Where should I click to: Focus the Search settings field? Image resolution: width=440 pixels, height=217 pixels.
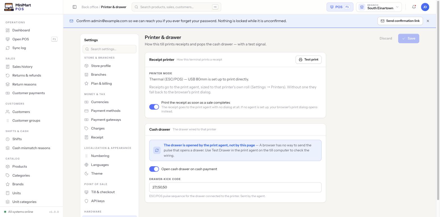109,49
